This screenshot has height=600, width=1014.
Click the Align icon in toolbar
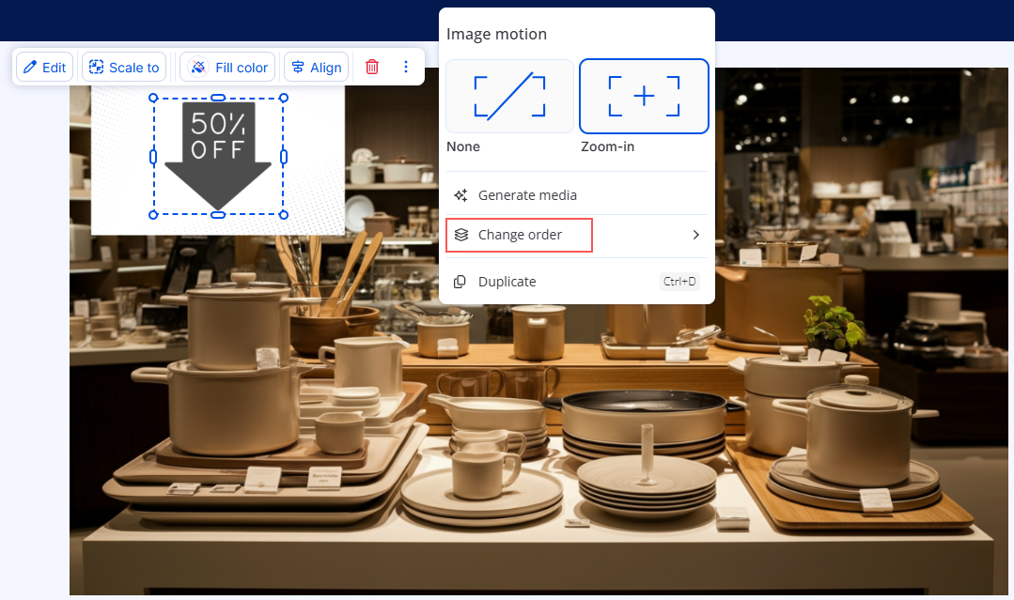299,68
